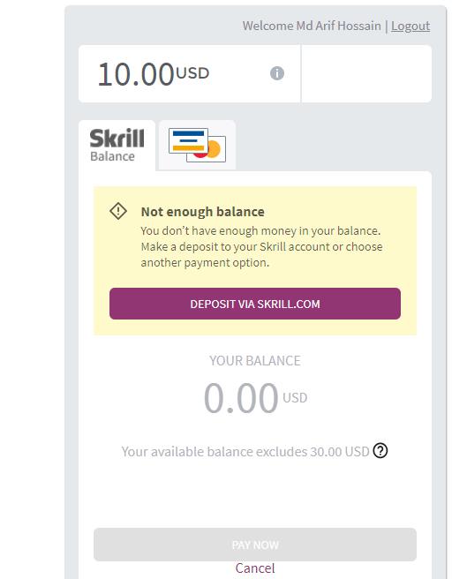Image resolution: width=467 pixels, height=579 pixels.
Task: Select the credit card payment tab
Action: click(197, 145)
